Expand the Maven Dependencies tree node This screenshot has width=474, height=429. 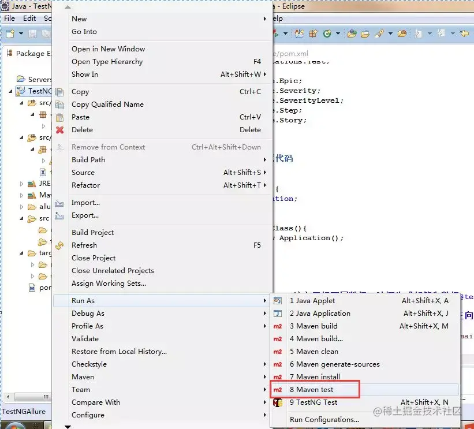[21, 195]
